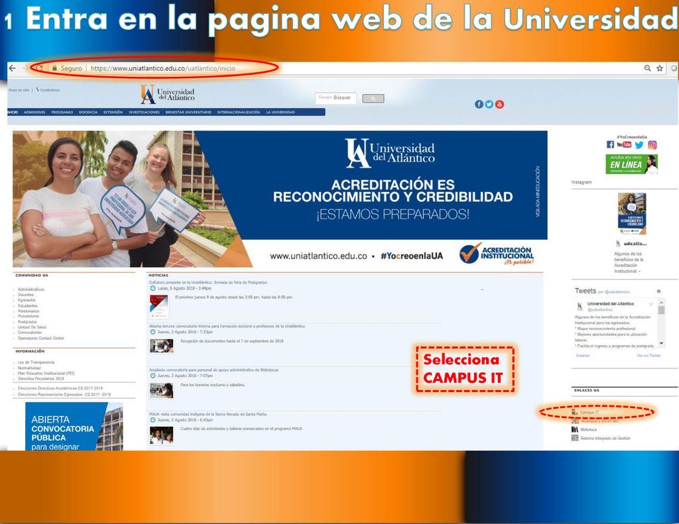Screen dimensions: 679x524
Task: Bookmark page with the star icon
Action: click(x=660, y=68)
